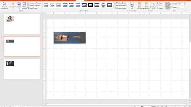Open Picture Styles dialog launcher
191x107 pixels.
(127, 11)
